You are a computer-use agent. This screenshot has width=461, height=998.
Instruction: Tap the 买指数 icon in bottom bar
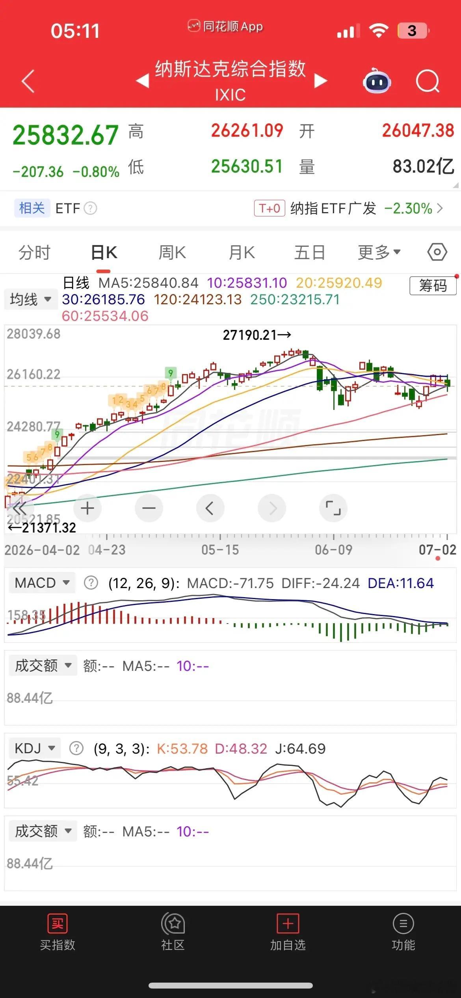tap(58, 924)
